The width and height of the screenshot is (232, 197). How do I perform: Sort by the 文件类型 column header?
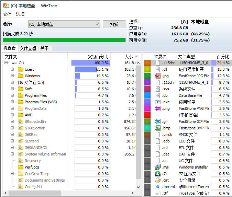tap(194, 57)
